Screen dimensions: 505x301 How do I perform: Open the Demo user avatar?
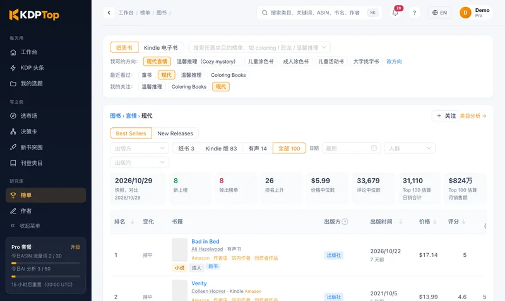point(465,13)
